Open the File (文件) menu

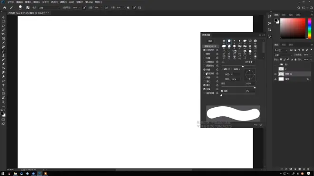[x=10, y=2]
